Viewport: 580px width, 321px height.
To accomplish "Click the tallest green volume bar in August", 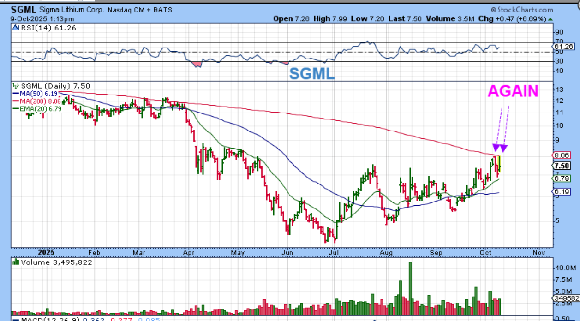I will (x=409, y=288).
